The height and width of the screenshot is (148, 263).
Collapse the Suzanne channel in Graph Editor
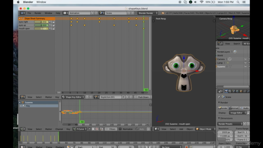pyautogui.click(x=20, y=102)
